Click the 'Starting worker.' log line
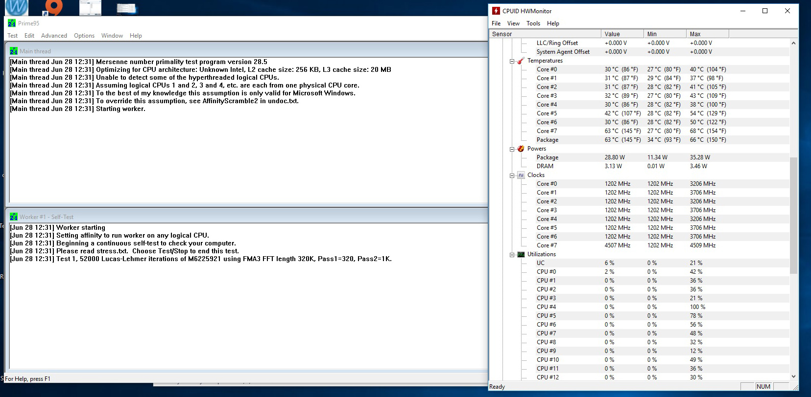 point(77,109)
